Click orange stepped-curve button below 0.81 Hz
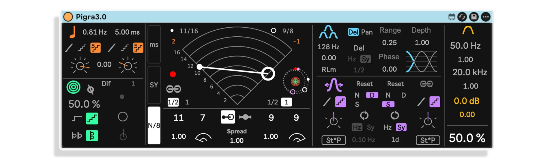 tap(96, 48)
